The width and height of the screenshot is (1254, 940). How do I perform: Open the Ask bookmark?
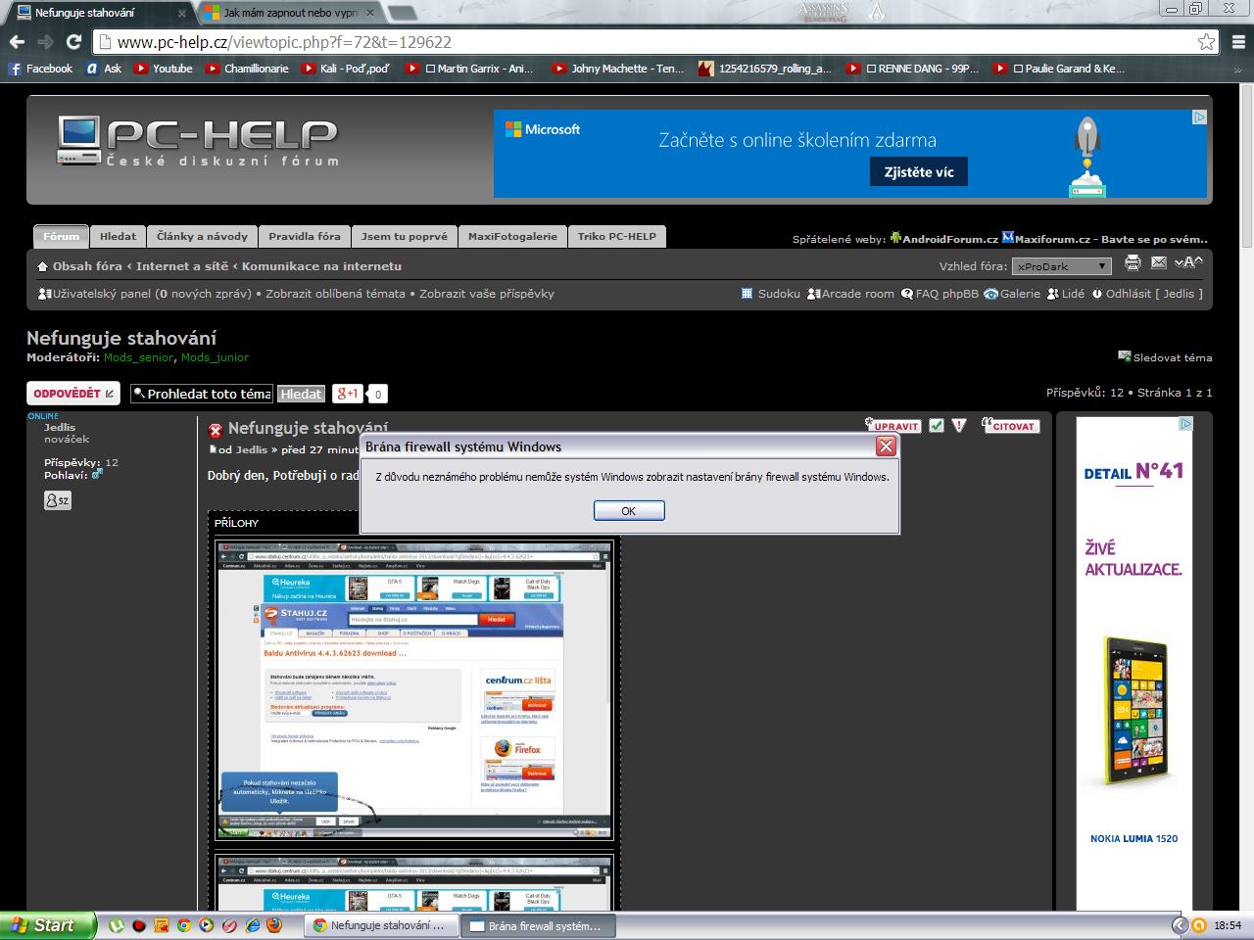coord(104,69)
